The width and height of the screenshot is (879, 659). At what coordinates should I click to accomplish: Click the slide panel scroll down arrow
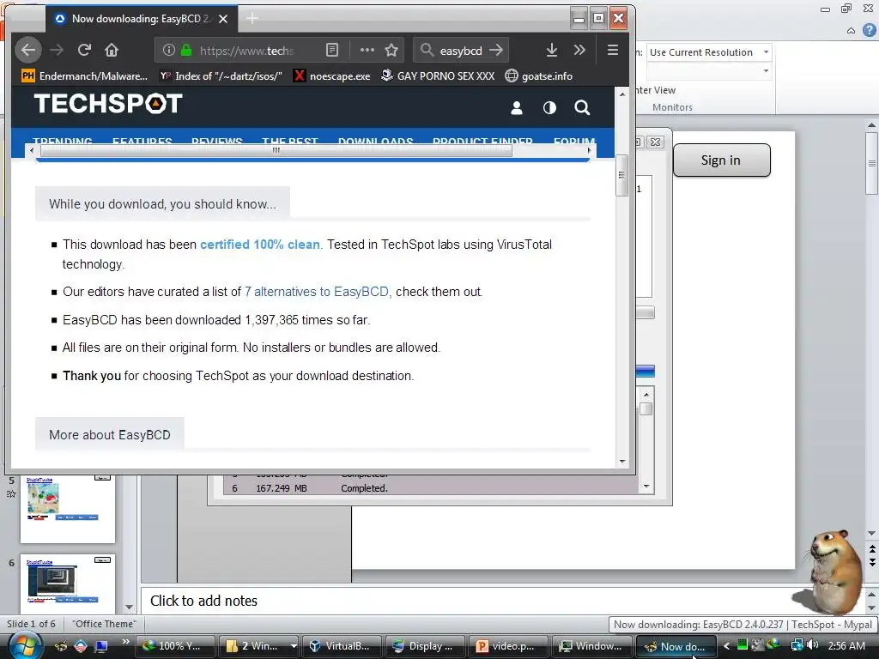click(x=130, y=607)
